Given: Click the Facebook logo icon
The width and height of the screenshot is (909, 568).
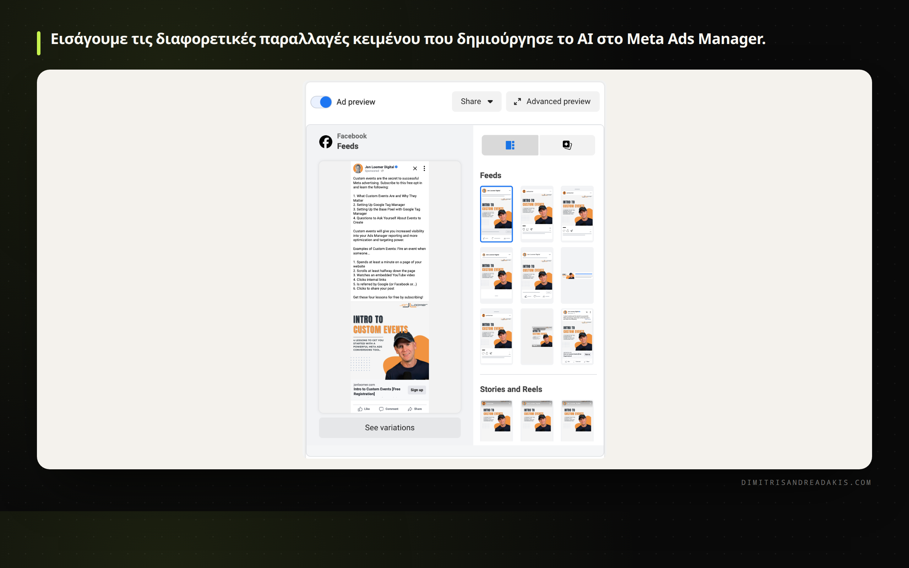Looking at the screenshot, I should coord(326,142).
